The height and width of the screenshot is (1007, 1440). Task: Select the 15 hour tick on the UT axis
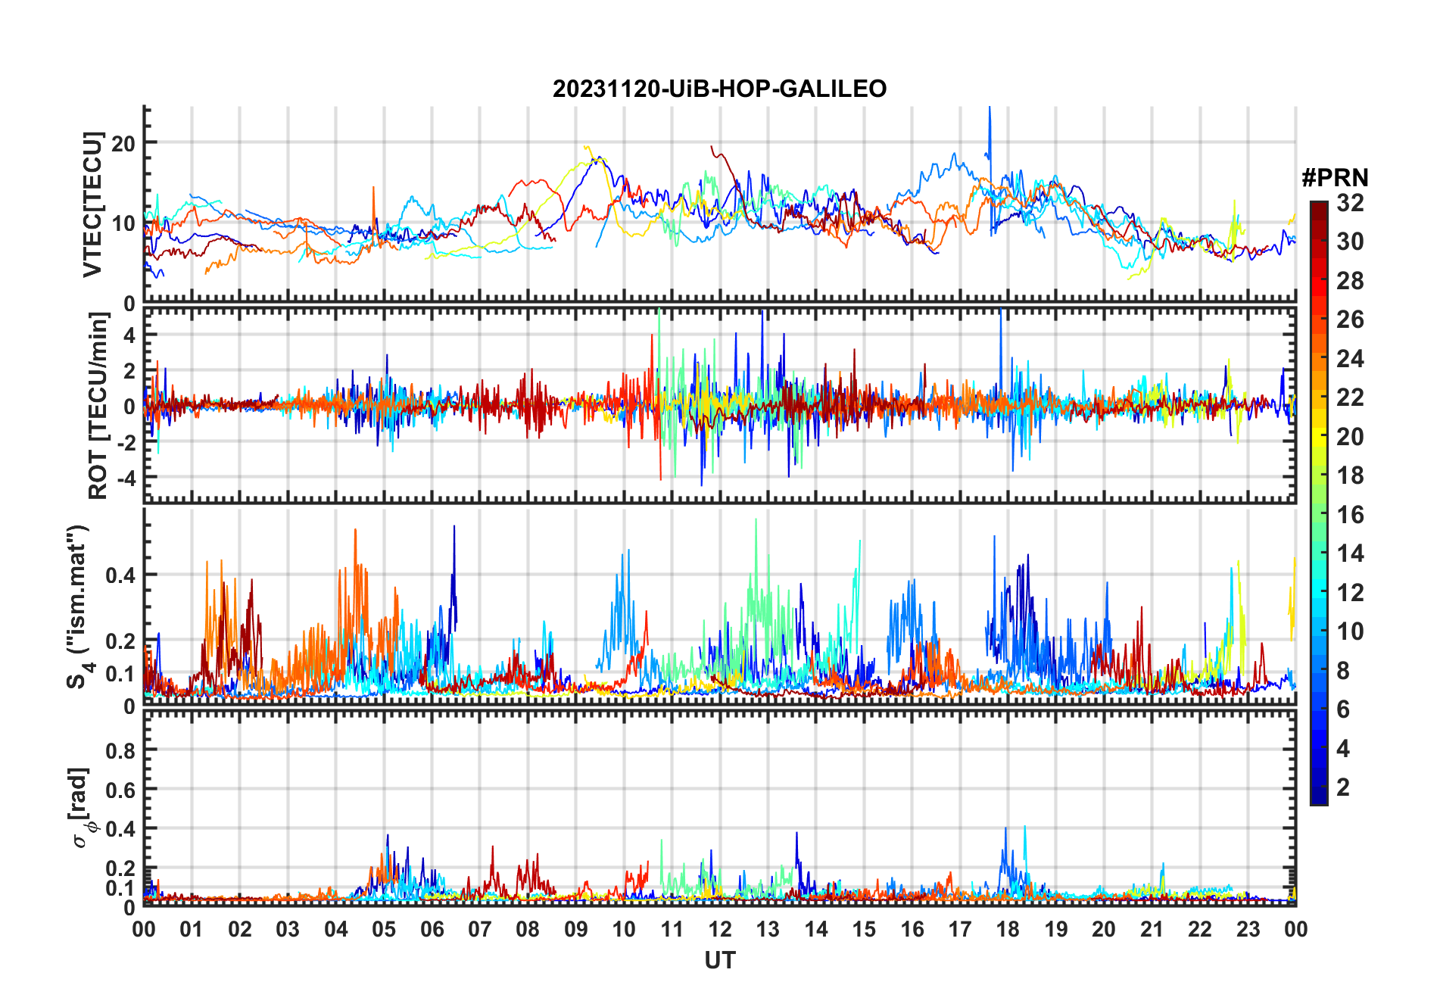tap(864, 930)
